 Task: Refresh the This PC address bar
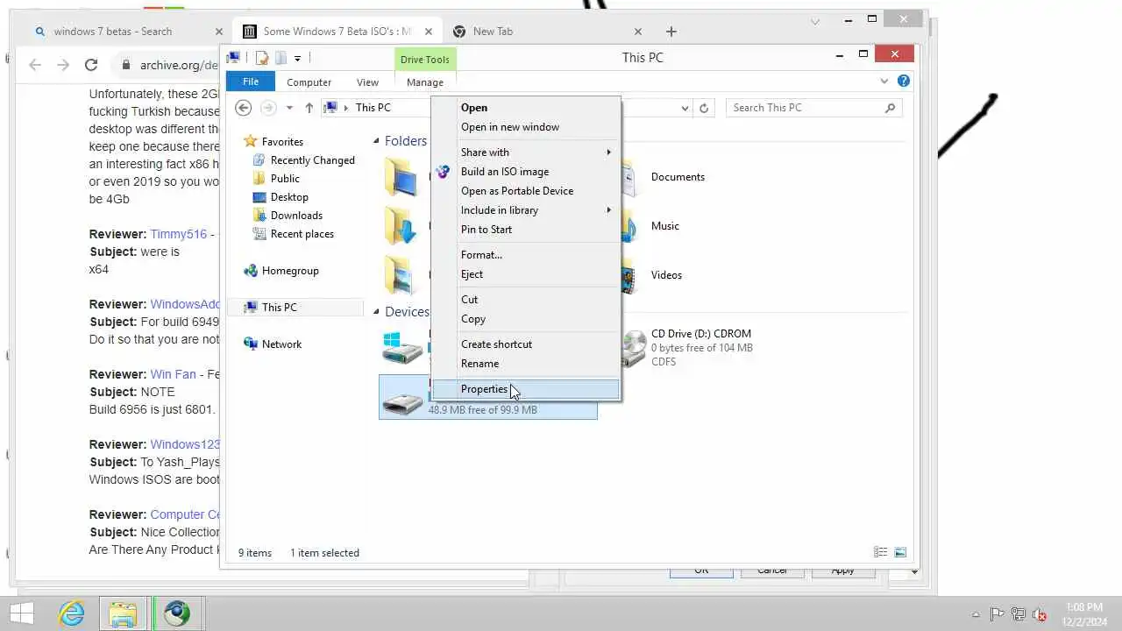[x=703, y=108]
